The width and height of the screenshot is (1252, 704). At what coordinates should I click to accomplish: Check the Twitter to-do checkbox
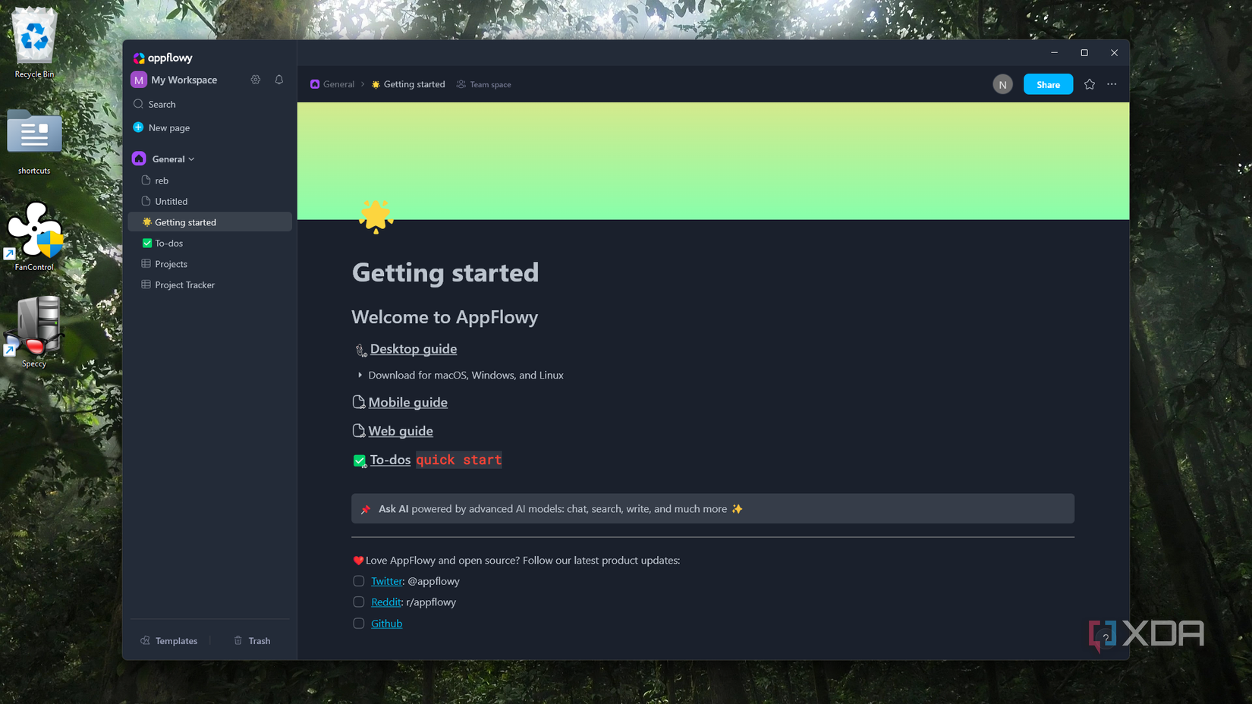tap(358, 581)
